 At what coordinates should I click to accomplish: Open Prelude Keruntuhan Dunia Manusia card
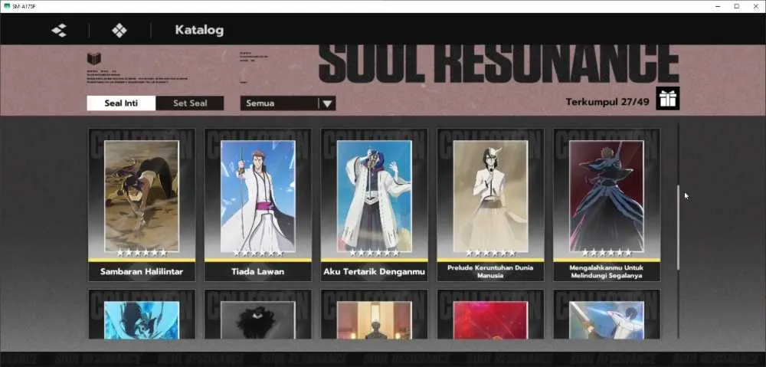[x=490, y=205]
